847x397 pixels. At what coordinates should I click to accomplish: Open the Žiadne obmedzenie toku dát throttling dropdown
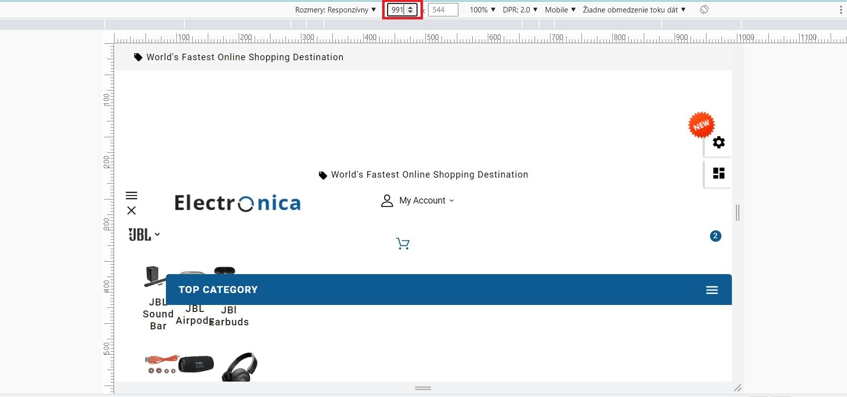pos(634,9)
